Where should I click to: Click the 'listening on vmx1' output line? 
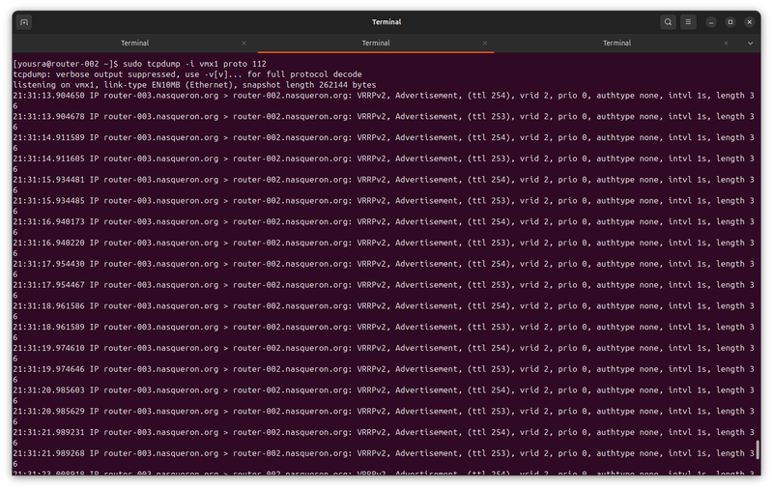pyautogui.click(x=193, y=85)
